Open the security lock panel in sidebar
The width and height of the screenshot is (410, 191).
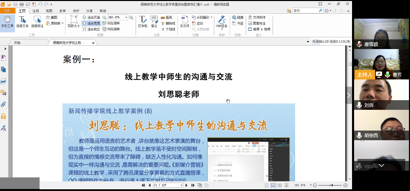point(3,116)
